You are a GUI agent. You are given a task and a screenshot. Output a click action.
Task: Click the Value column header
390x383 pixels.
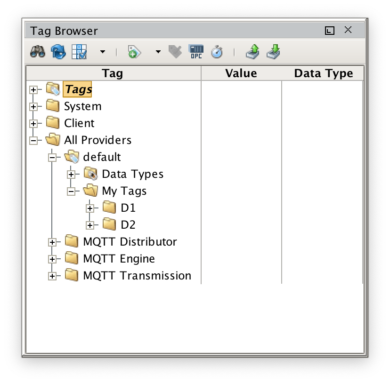coord(241,73)
